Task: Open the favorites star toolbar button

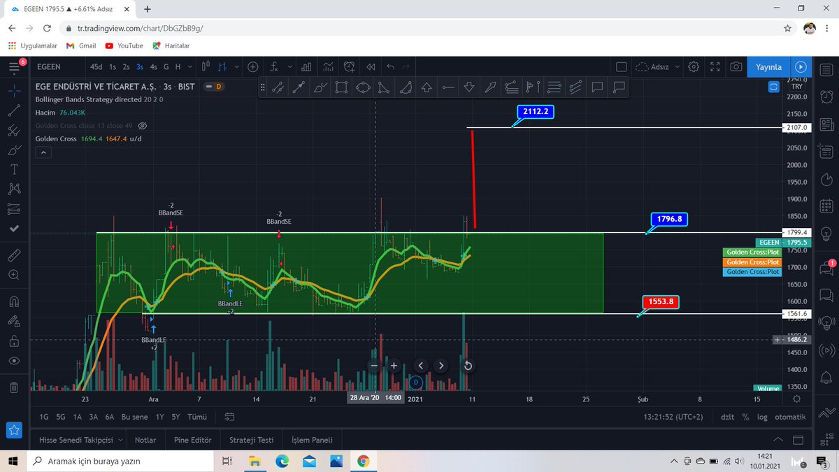Action: 14,430
